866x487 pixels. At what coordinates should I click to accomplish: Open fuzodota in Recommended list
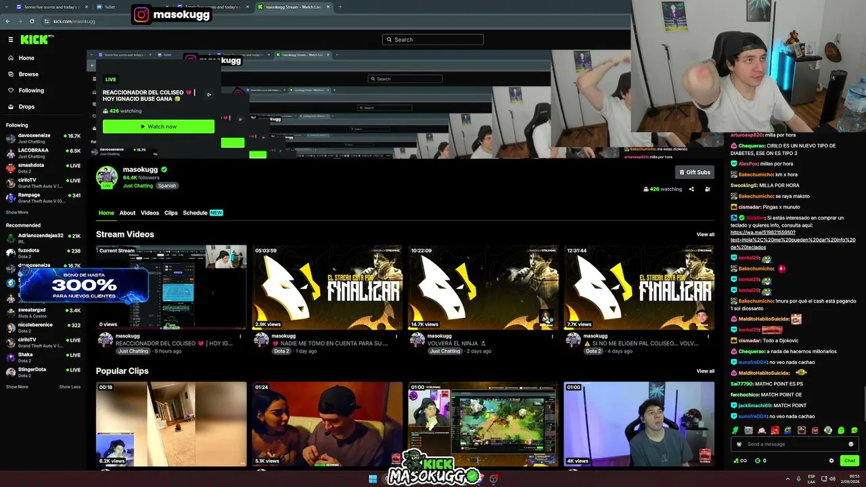[43, 254]
